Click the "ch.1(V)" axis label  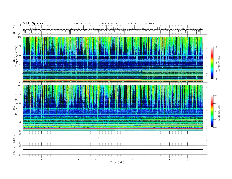coord(14,30)
